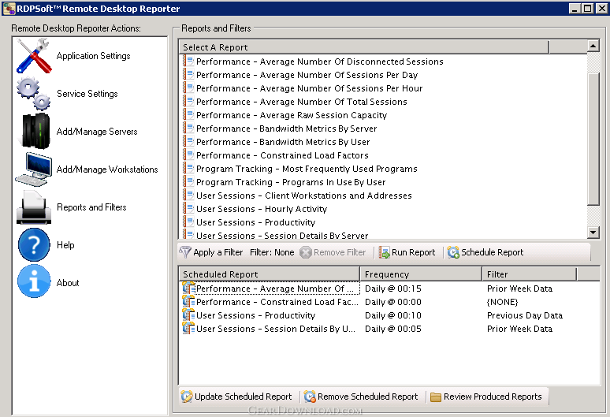Go to Add/Manage Workstations
Screen dimensions: 610x417
tap(107, 169)
